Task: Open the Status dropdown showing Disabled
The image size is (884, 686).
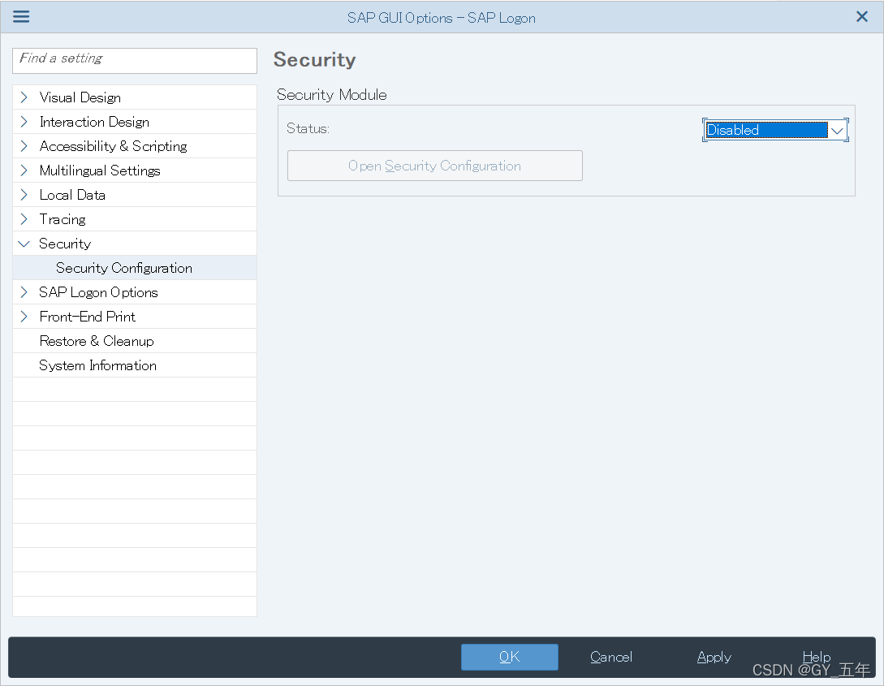Action: click(x=775, y=130)
